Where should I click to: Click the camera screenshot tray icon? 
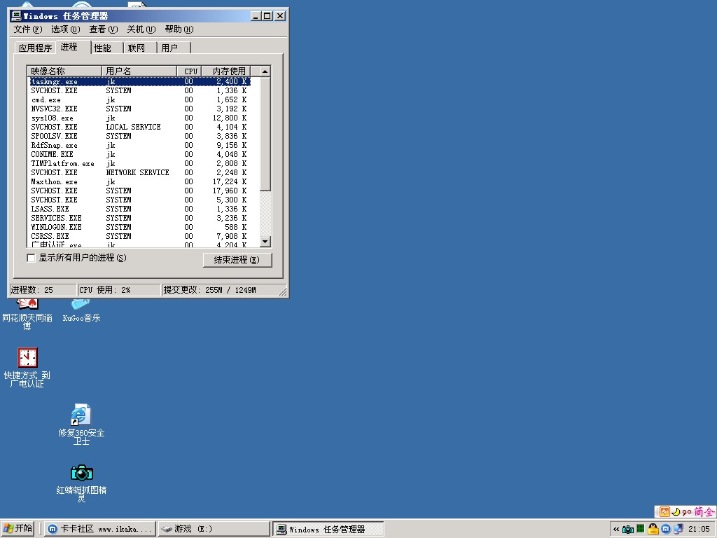pyautogui.click(x=628, y=530)
